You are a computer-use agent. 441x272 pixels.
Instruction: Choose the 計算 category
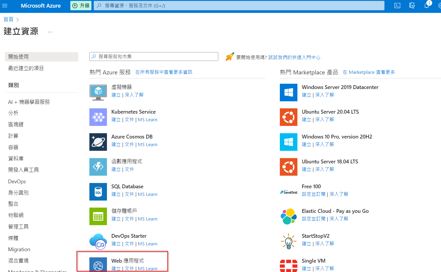coord(13,136)
